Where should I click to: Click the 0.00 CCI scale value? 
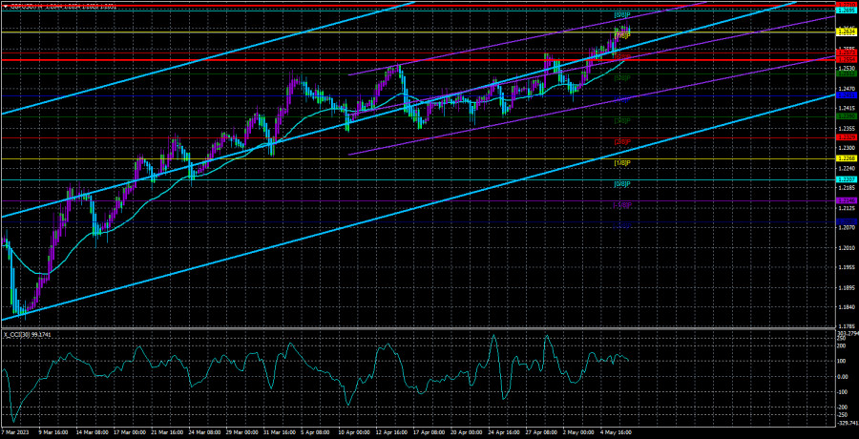[x=844, y=377]
